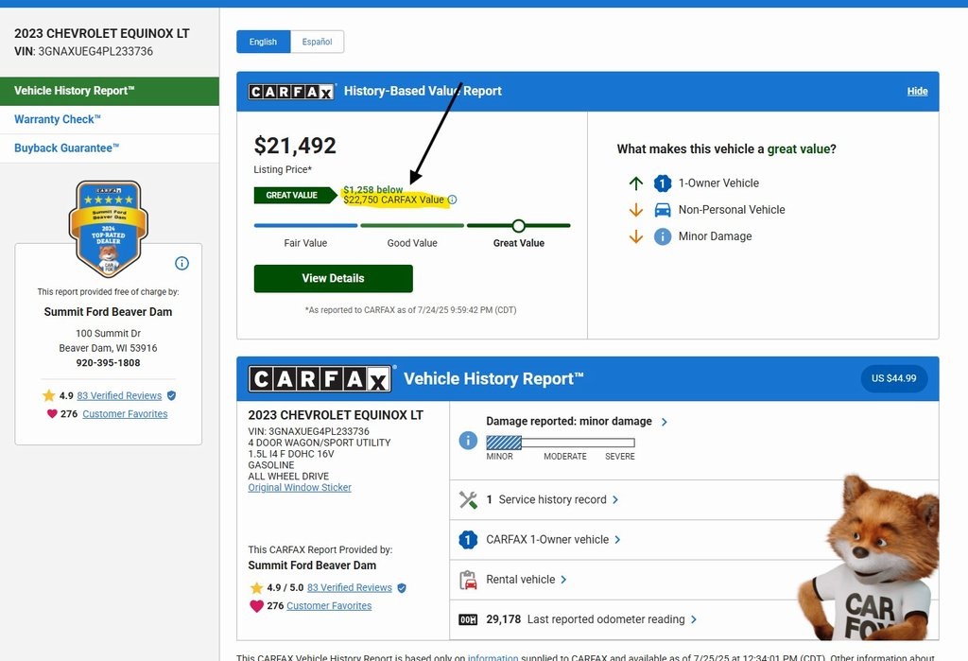
Task: Click the Car Fox mascot image
Action: tap(871, 558)
